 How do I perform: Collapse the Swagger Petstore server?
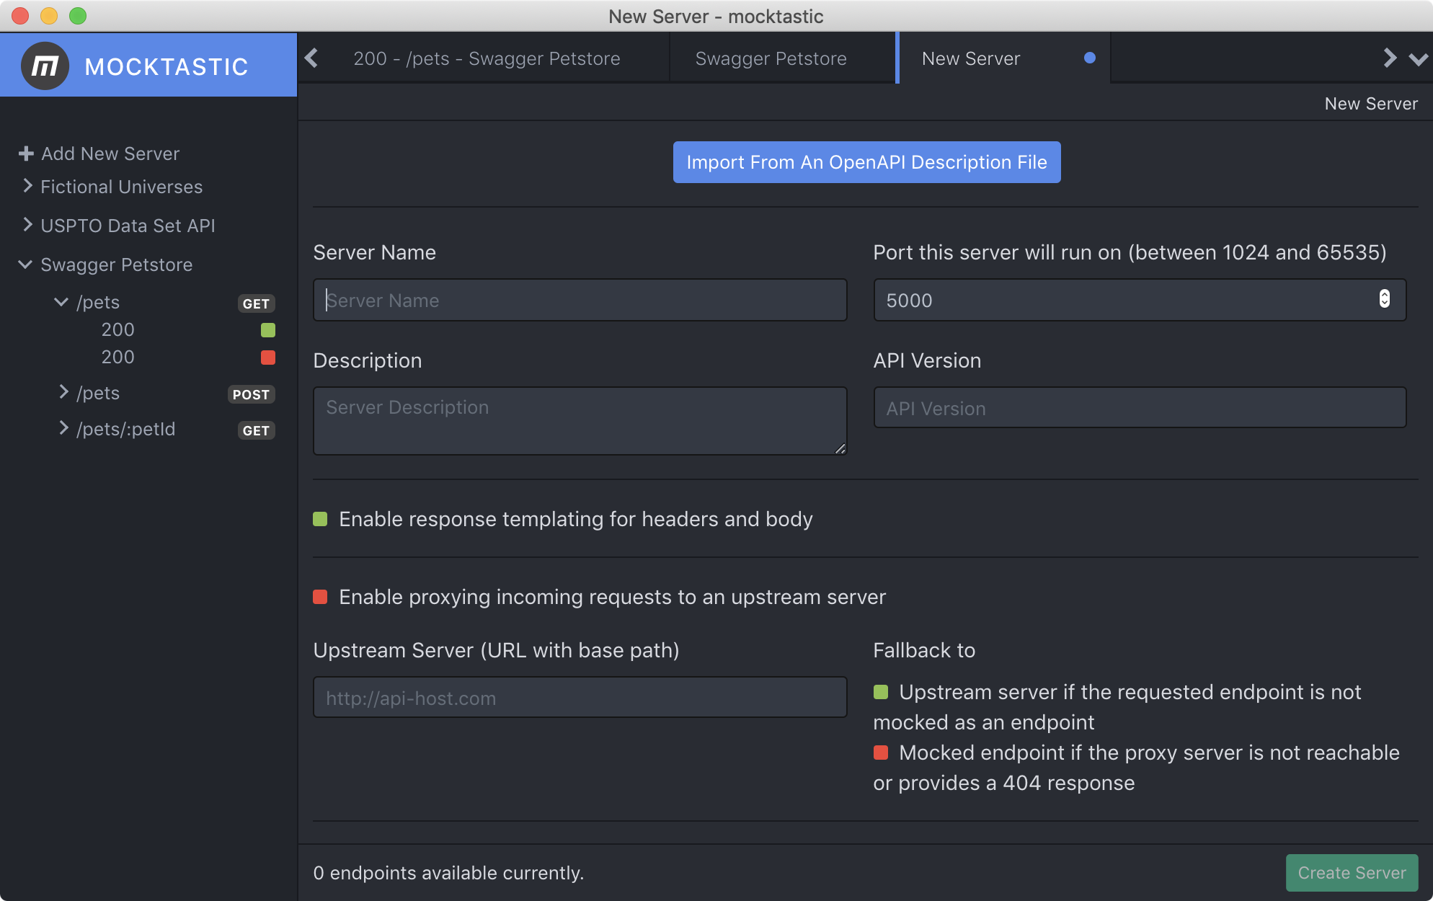pyautogui.click(x=25, y=265)
